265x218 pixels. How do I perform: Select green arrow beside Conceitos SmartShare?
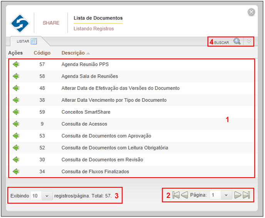16,112
